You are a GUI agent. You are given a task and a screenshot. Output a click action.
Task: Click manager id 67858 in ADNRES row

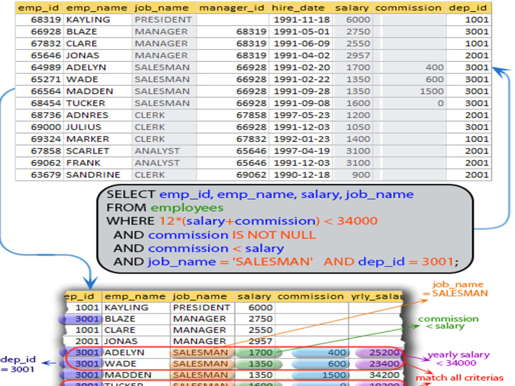[x=232, y=115]
